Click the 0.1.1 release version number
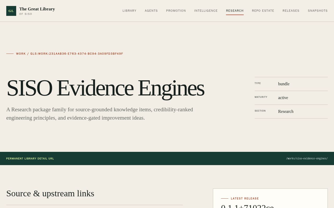334x208 pixels. tap(247, 207)
